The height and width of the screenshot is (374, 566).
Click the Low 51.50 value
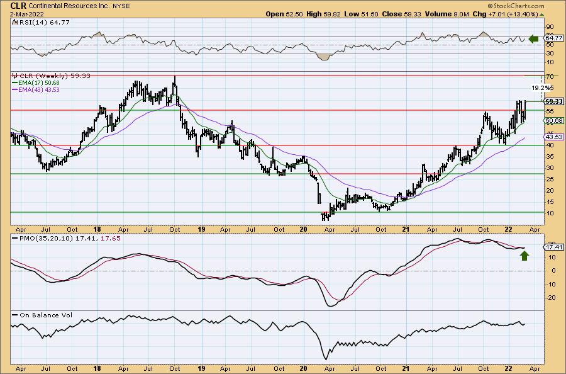click(x=362, y=14)
